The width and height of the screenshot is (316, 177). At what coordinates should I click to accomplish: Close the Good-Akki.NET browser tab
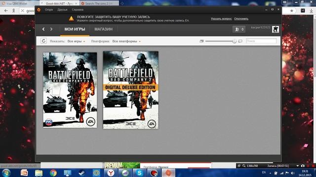click(x=76, y=3)
